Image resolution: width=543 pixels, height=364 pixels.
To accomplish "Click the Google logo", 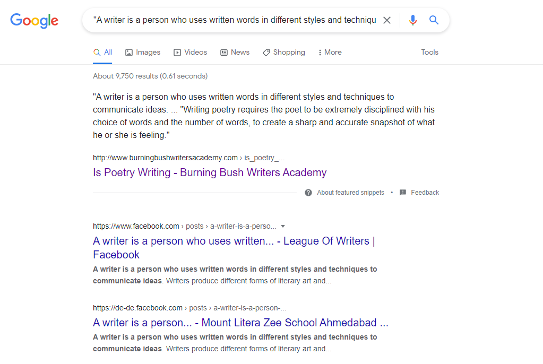I will (x=35, y=21).
